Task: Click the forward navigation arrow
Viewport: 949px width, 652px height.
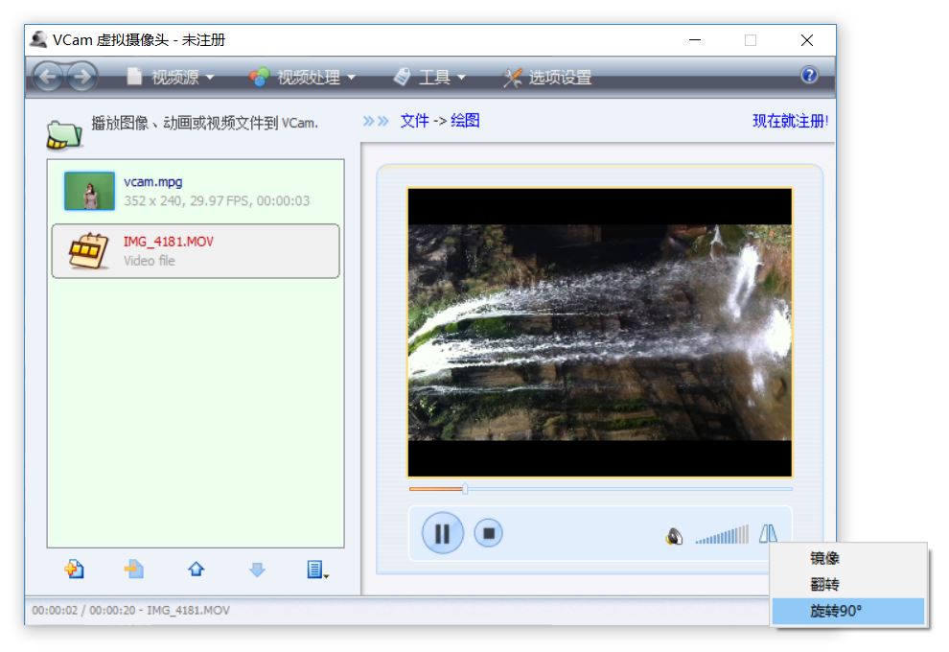Action: point(81,77)
